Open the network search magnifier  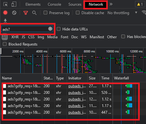coord(34,13)
